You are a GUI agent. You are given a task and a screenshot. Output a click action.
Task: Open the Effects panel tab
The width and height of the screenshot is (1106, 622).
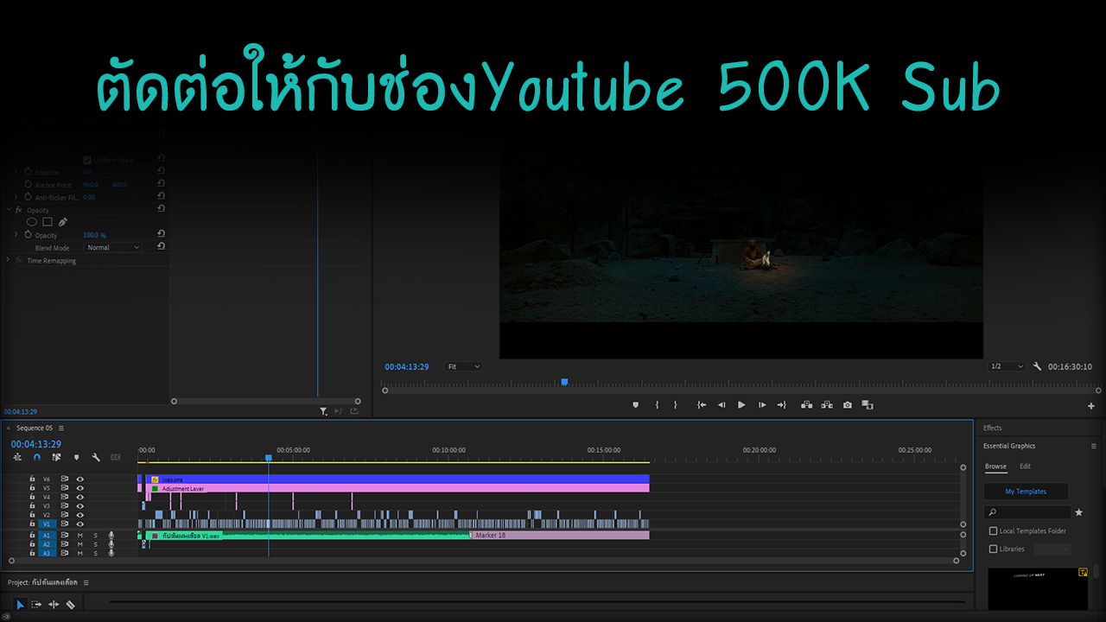click(992, 428)
